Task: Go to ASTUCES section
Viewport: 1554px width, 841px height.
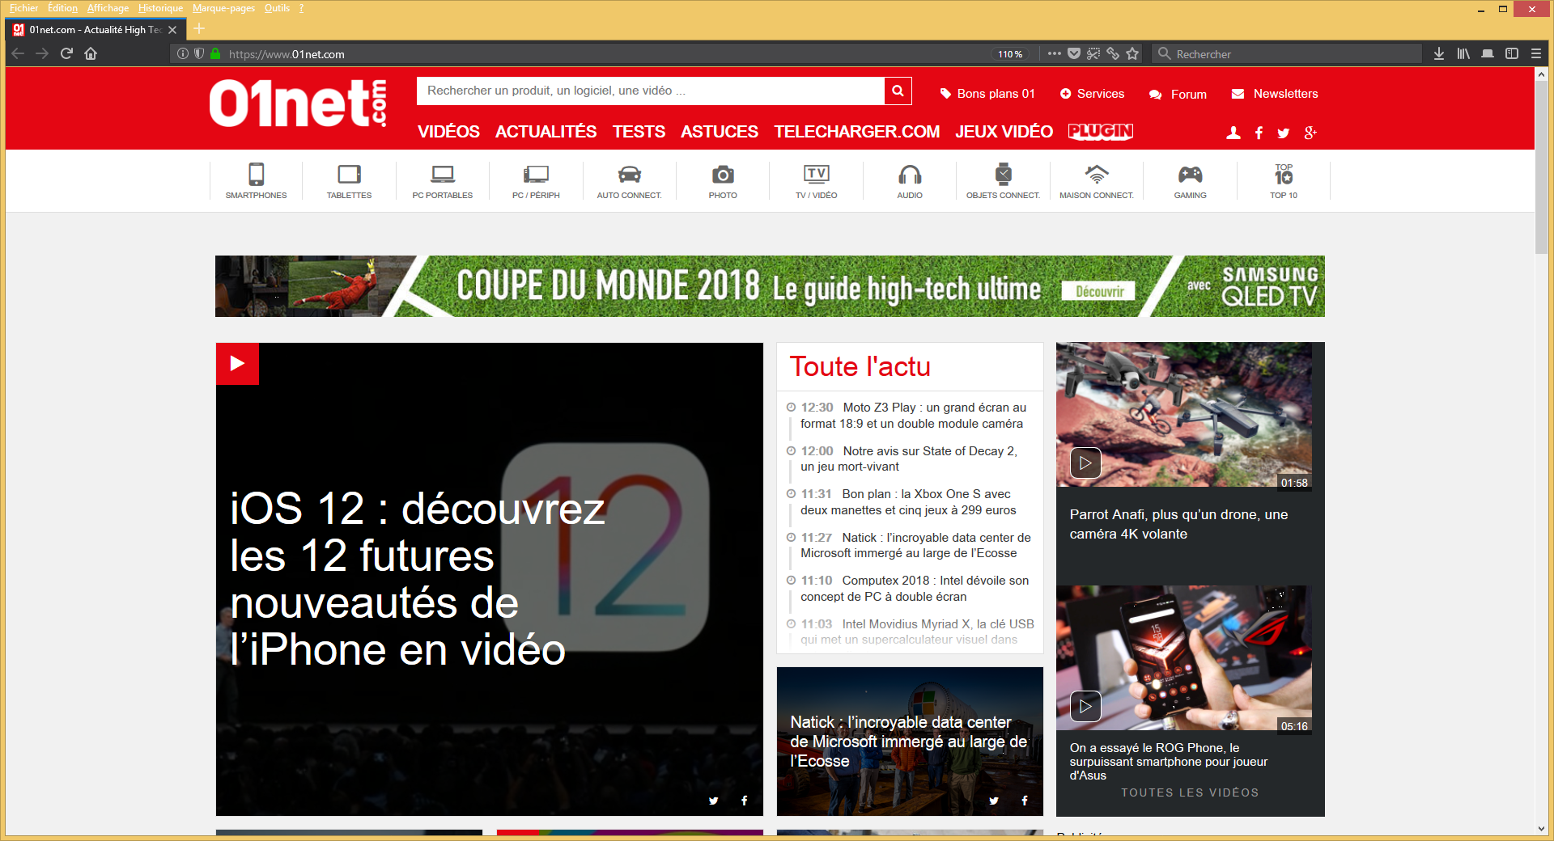Action: click(720, 132)
